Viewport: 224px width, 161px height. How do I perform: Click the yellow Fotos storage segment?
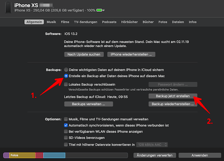[22, 155]
